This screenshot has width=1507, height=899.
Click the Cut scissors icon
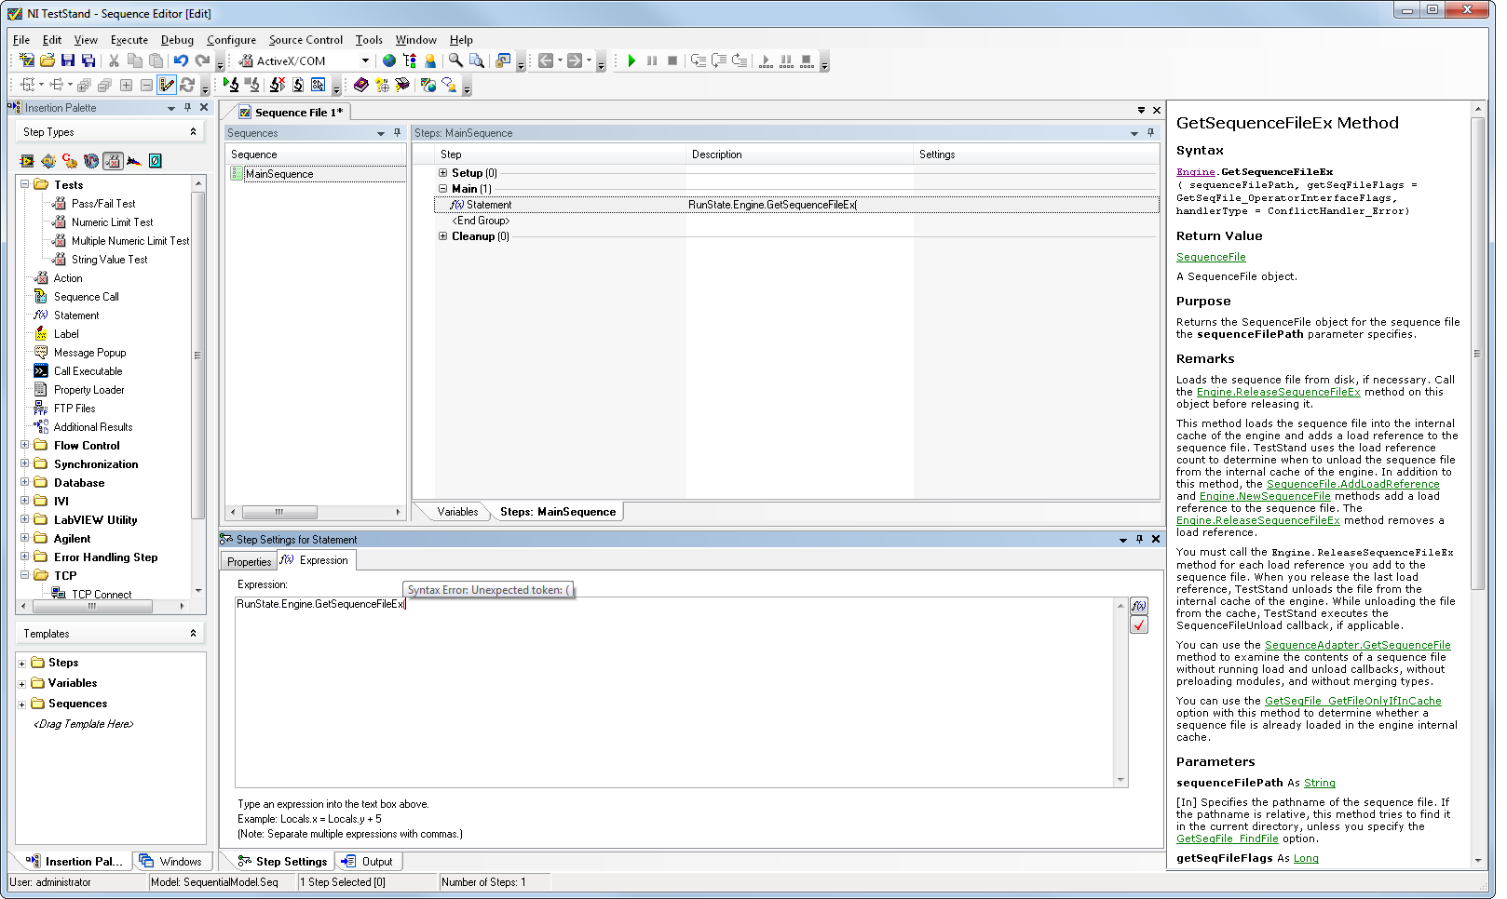[114, 60]
